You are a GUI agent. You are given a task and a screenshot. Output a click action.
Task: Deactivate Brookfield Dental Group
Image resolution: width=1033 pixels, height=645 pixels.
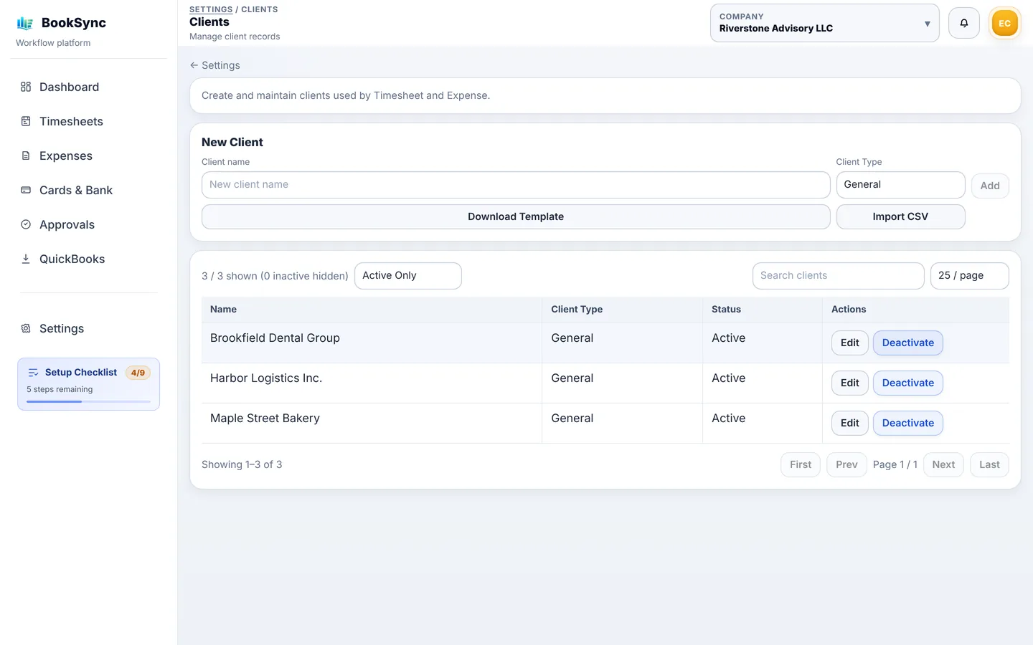[x=907, y=343]
